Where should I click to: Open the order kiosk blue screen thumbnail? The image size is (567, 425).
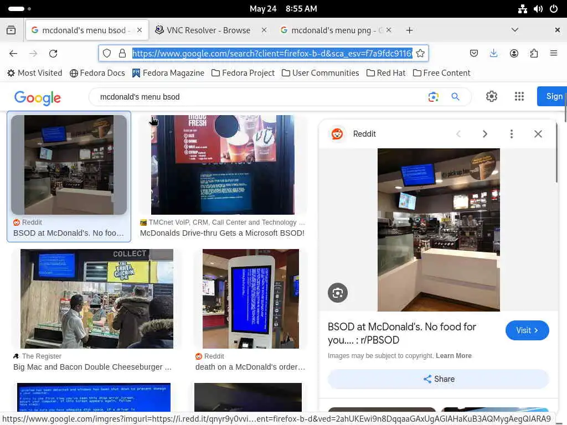click(x=251, y=298)
